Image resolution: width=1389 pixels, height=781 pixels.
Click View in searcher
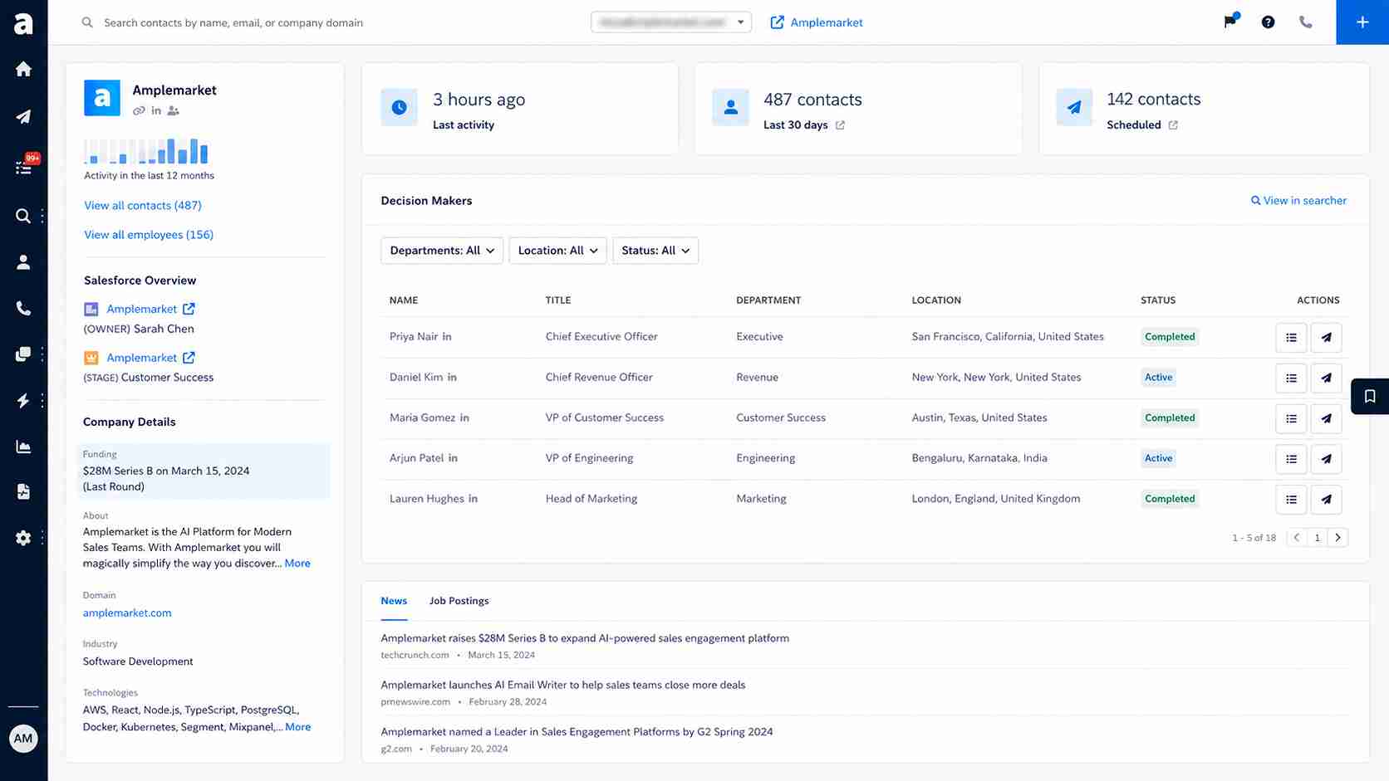[x=1298, y=201]
